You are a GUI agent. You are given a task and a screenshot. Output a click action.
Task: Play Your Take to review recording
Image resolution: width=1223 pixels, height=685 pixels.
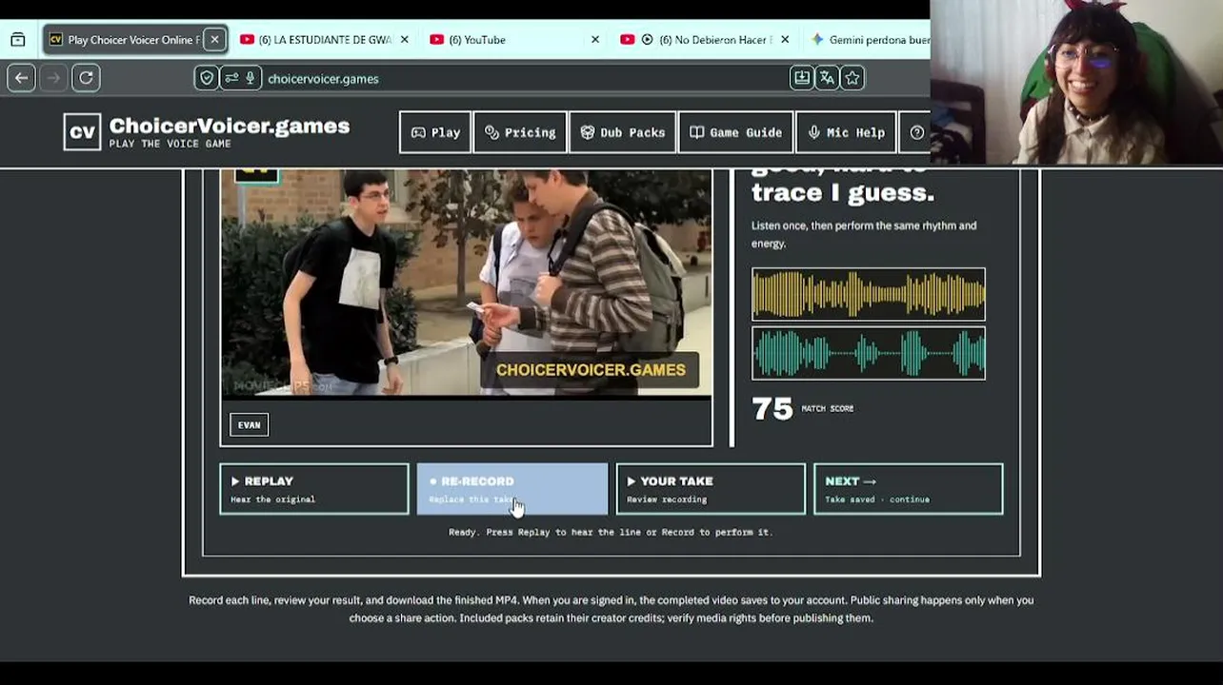(711, 489)
